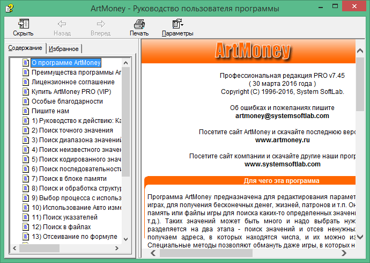Open topic 2) Поиск точного значения
This screenshot has height=263, width=370.
pos(72,130)
